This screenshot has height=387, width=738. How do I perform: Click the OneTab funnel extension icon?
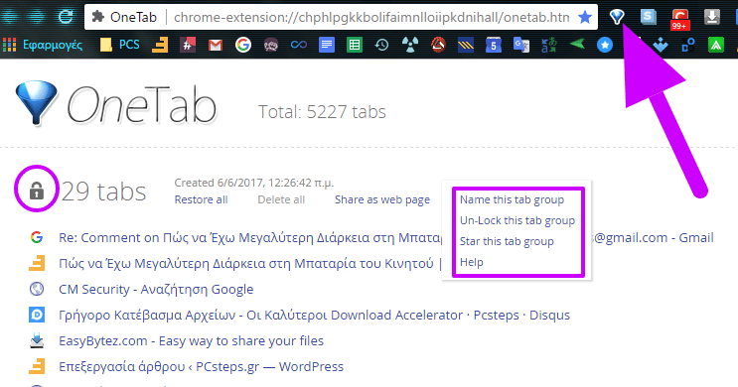[x=617, y=17]
